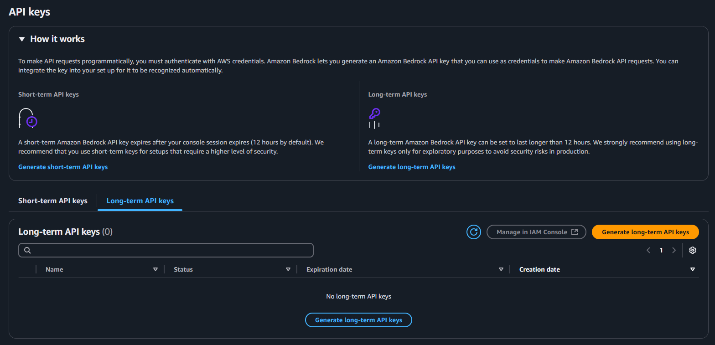This screenshot has width=715, height=345.
Task: Open Generate short-term API keys link
Action: pyautogui.click(x=63, y=167)
